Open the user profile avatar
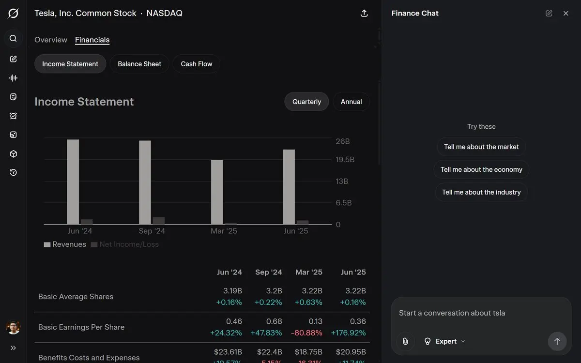 click(13, 327)
